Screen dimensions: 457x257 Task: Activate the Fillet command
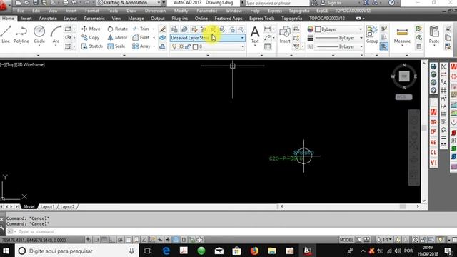click(x=141, y=37)
